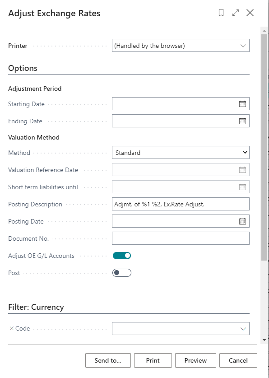
Task: Cancel the exchange rate adjustment
Action: (x=238, y=360)
